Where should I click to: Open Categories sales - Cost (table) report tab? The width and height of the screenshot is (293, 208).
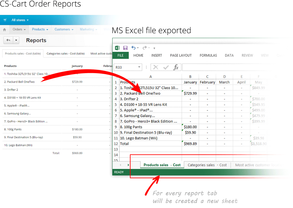pos(65,54)
